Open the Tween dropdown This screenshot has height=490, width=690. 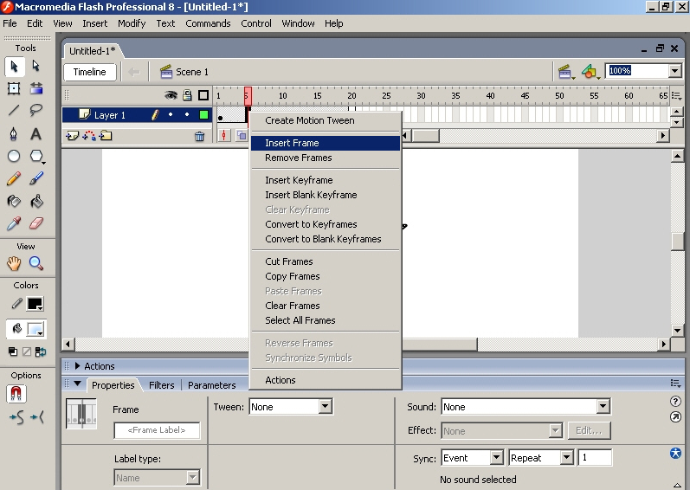coord(326,406)
